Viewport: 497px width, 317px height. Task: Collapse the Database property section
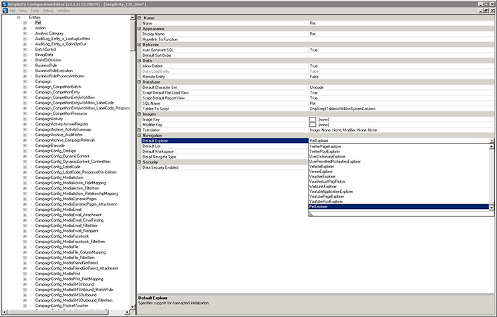pos(139,82)
